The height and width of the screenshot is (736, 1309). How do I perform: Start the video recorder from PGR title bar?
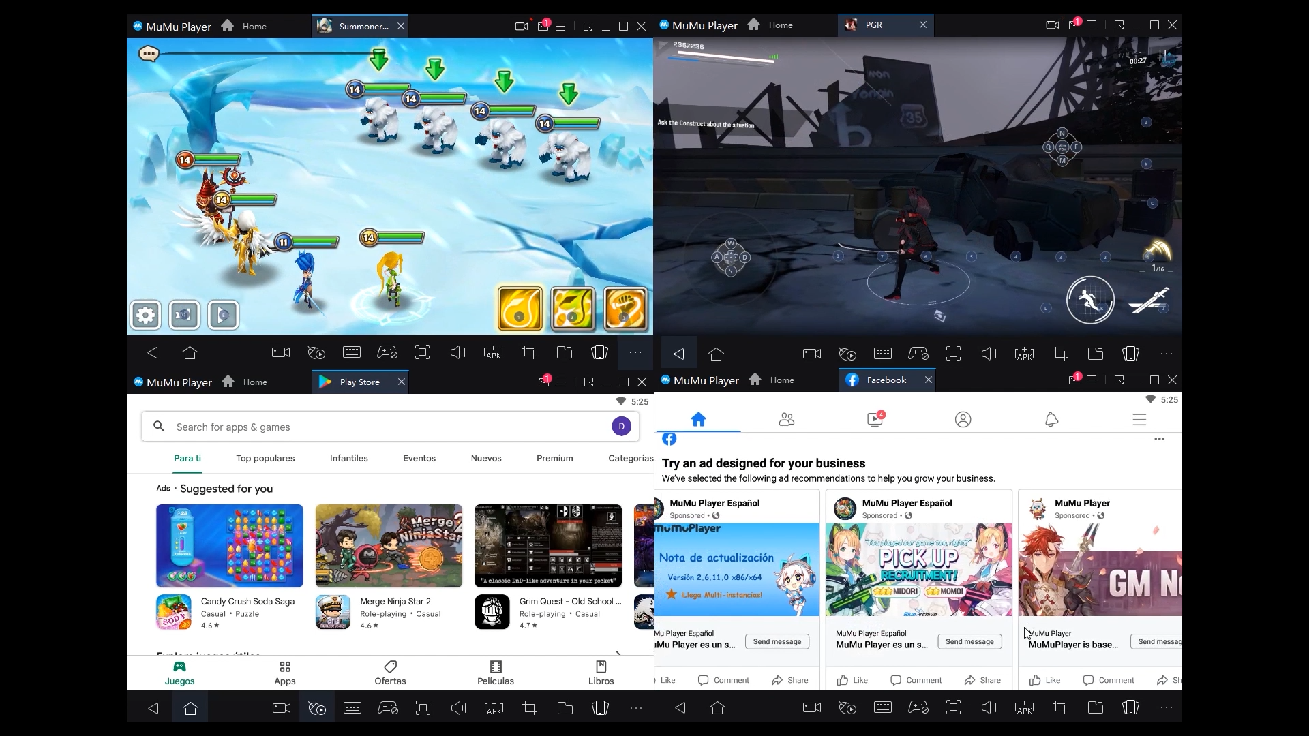pos(1052,25)
